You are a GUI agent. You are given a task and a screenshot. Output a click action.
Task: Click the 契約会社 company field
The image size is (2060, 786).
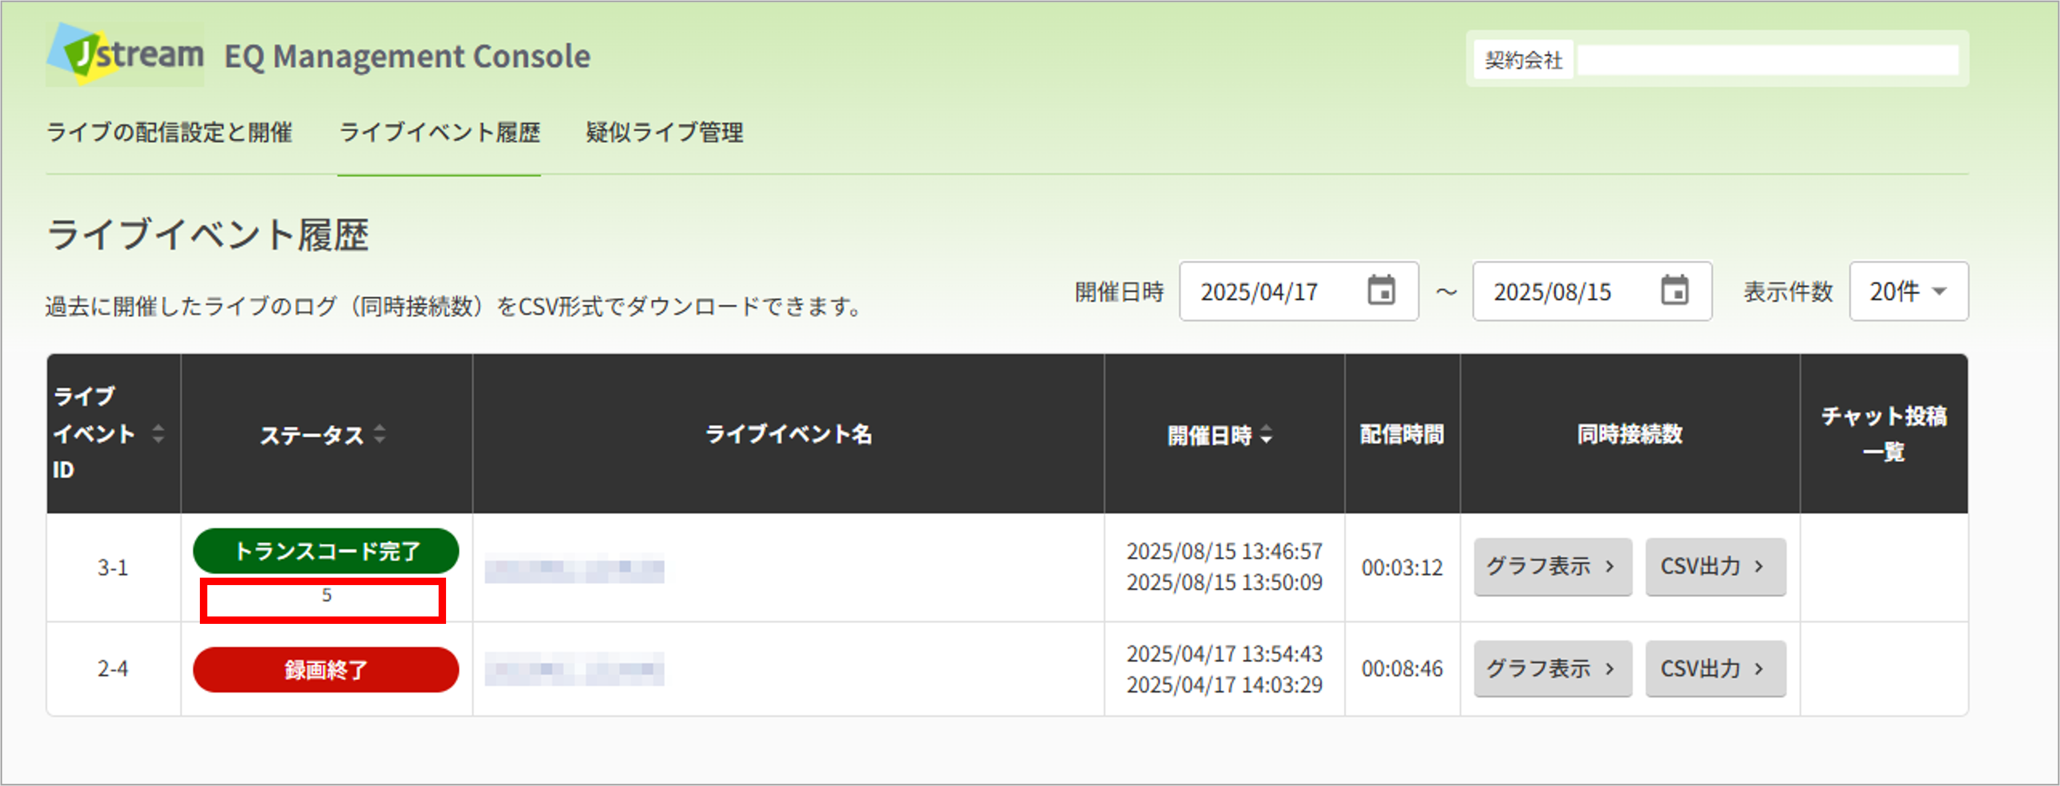tap(1768, 59)
